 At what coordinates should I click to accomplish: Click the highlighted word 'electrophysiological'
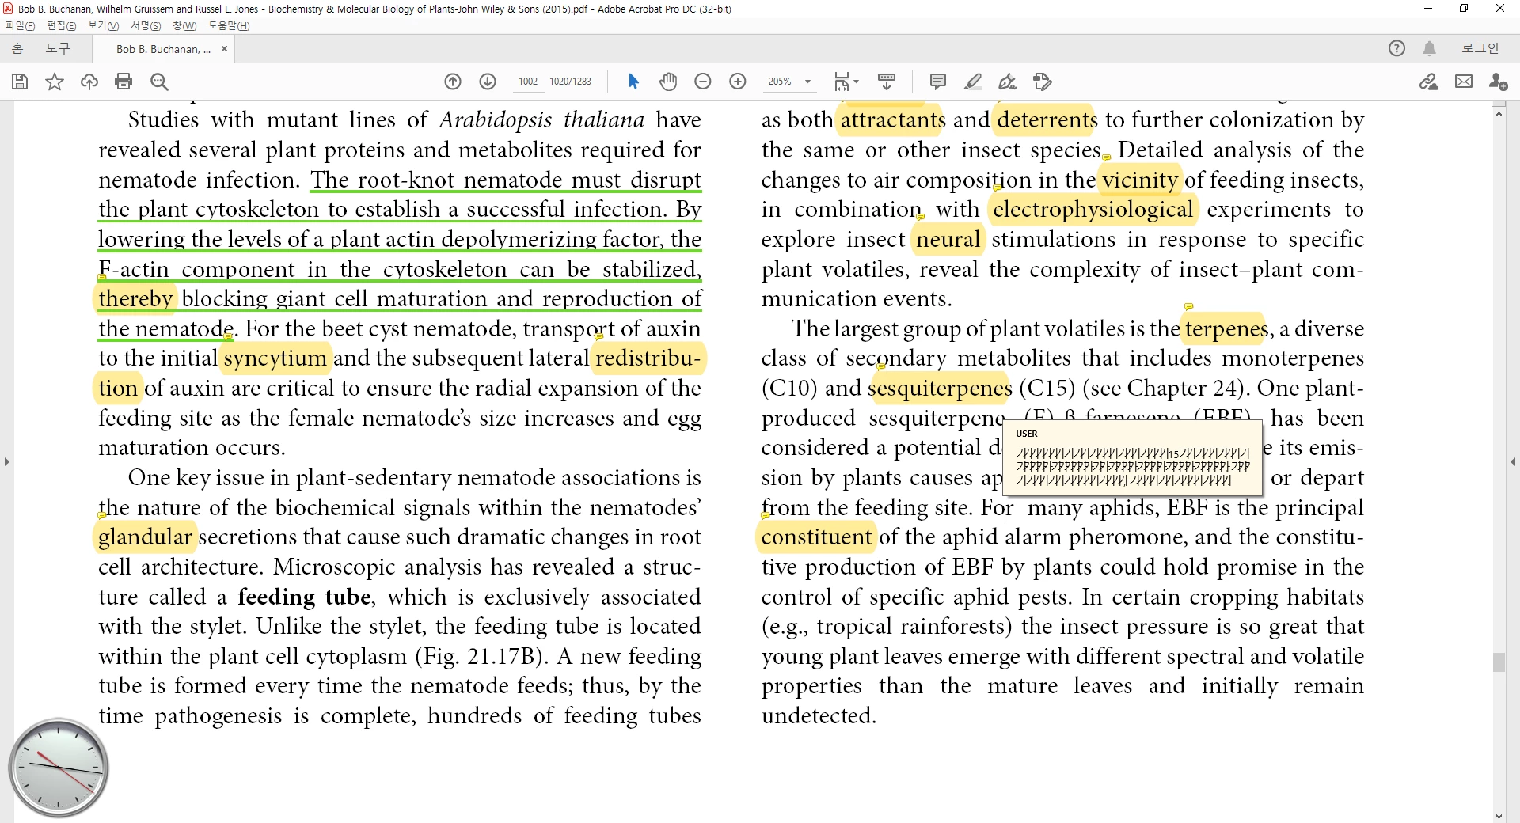pos(1092,210)
